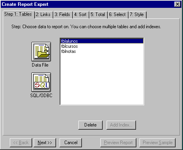The height and width of the screenshot is (150, 183).
Task: Click the Delete button
Action: pyautogui.click(x=91, y=125)
